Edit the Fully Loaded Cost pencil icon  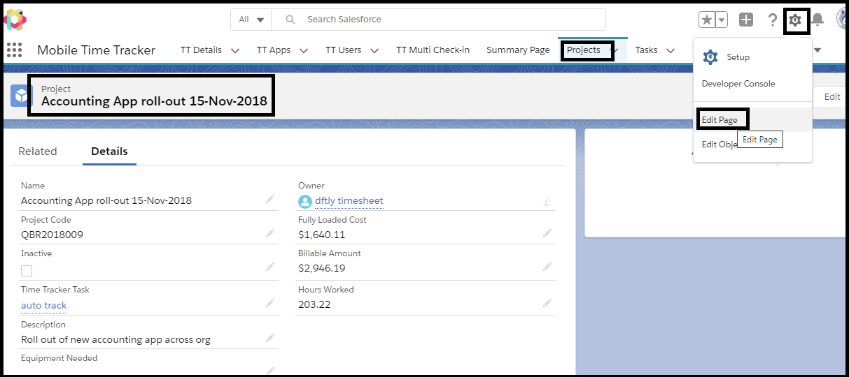point(547,234)
